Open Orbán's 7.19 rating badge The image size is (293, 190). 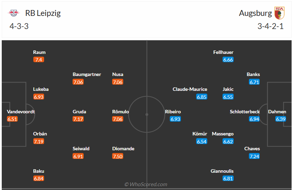tap(39, 141)
